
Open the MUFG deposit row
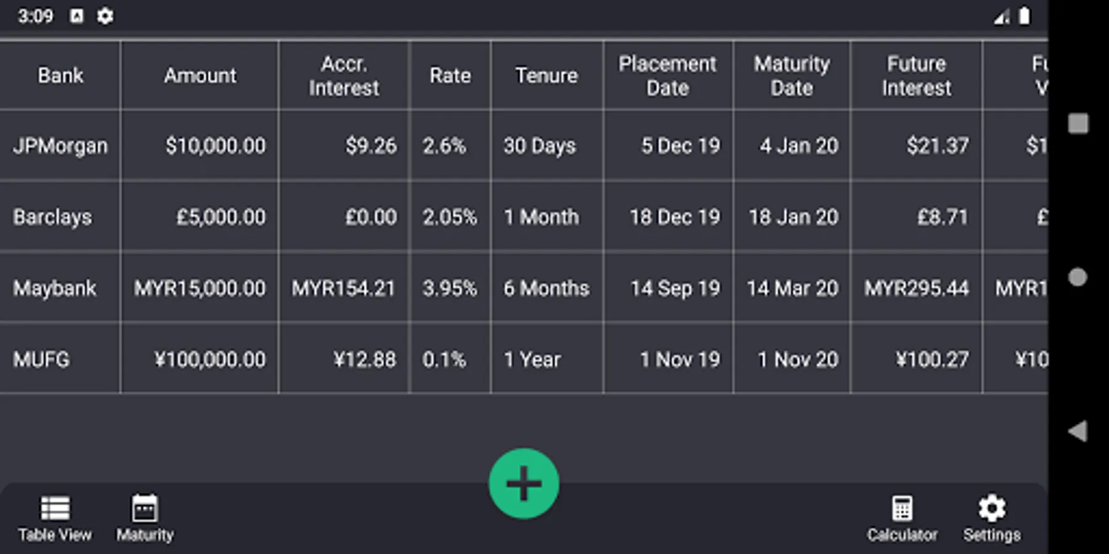(x=42, y=359)
